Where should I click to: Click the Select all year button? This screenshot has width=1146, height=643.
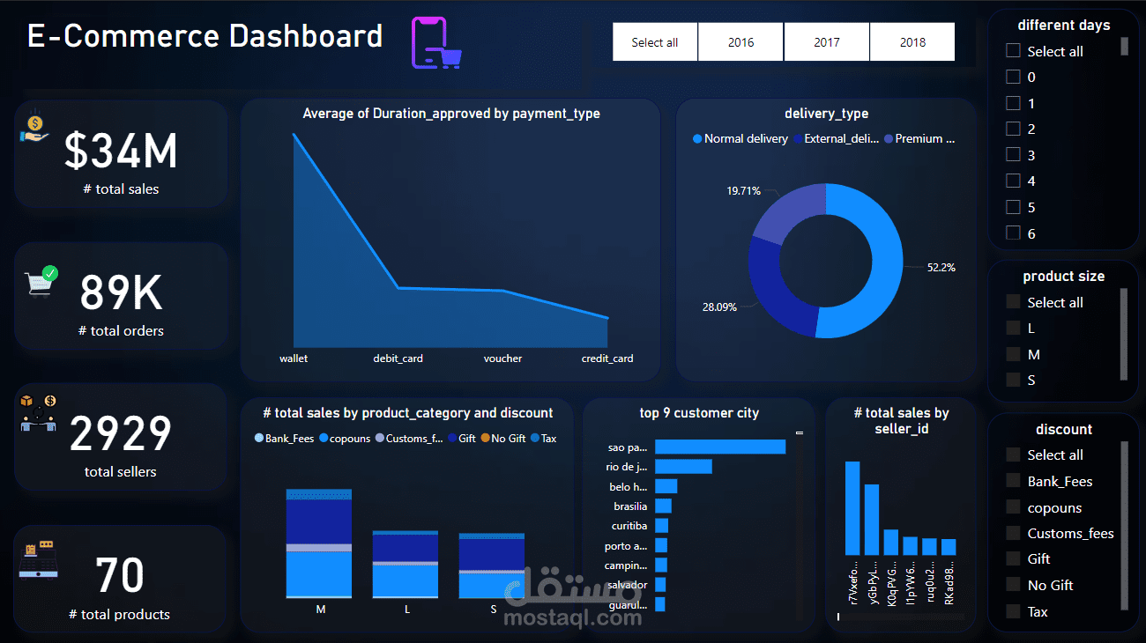(x=654, y=41)
